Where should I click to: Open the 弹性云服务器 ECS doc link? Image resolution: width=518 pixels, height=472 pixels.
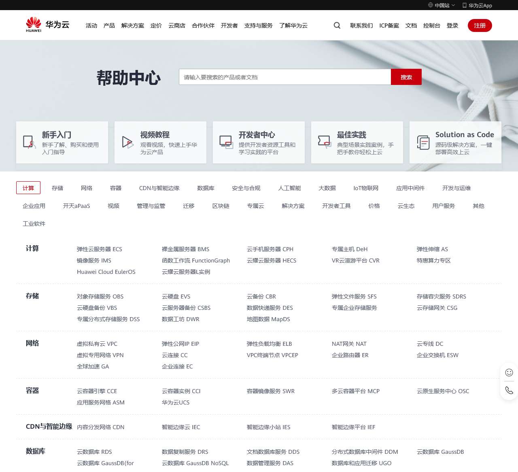(100, 249)
